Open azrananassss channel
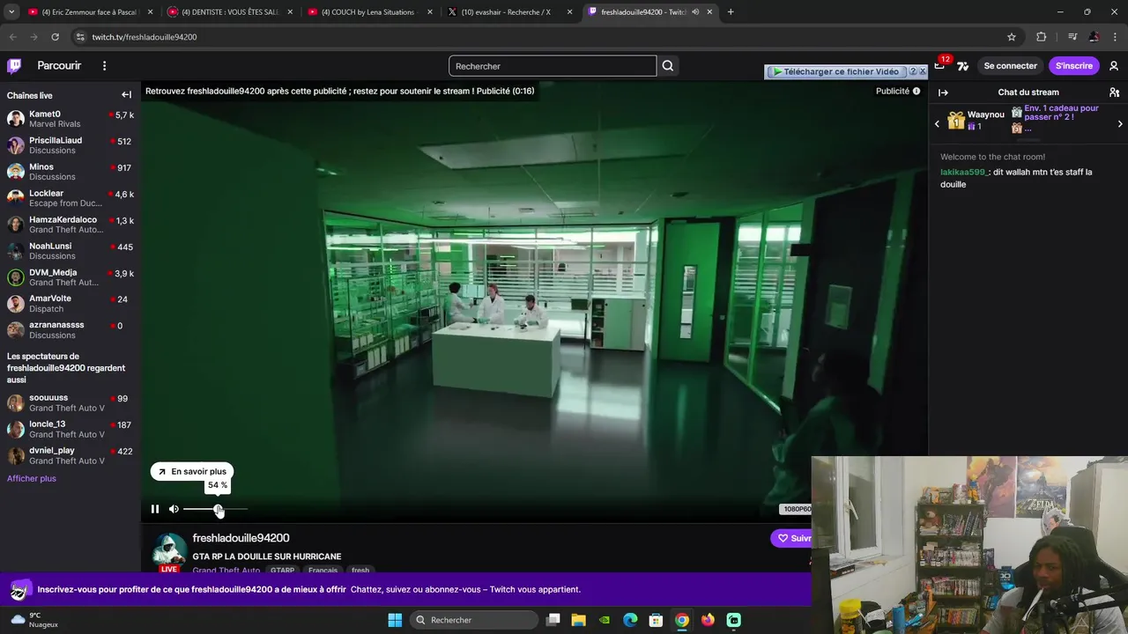 tap(70, 330)
